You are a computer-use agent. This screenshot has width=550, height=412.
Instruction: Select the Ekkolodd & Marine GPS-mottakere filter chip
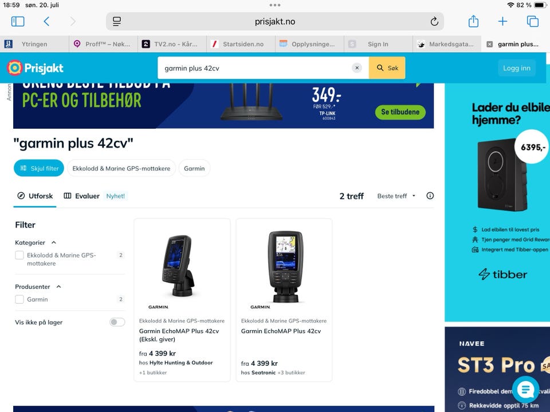(x=121, y=168)
